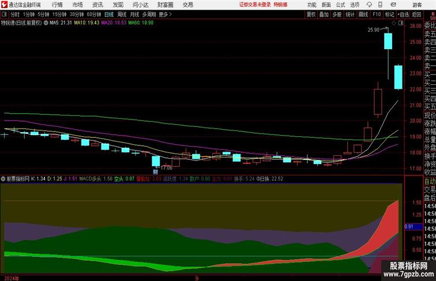Image resolution: width=436 pixels, height=281 pixels.
Task: Expand the 股票指标网 indicator dropdown arrow
Action: click(x=3, y=179)
